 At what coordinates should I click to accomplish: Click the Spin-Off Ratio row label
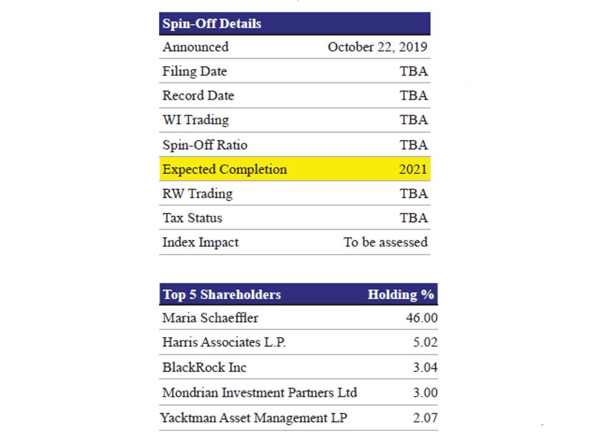205,145
